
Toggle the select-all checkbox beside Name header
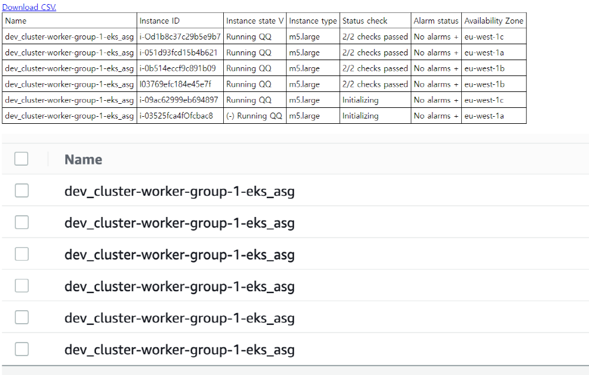point(22,159)
